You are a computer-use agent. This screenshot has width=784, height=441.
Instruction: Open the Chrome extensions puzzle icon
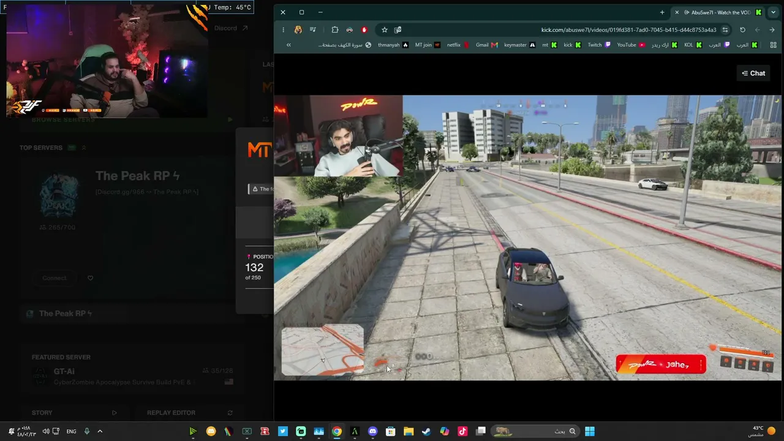point(335,29)
